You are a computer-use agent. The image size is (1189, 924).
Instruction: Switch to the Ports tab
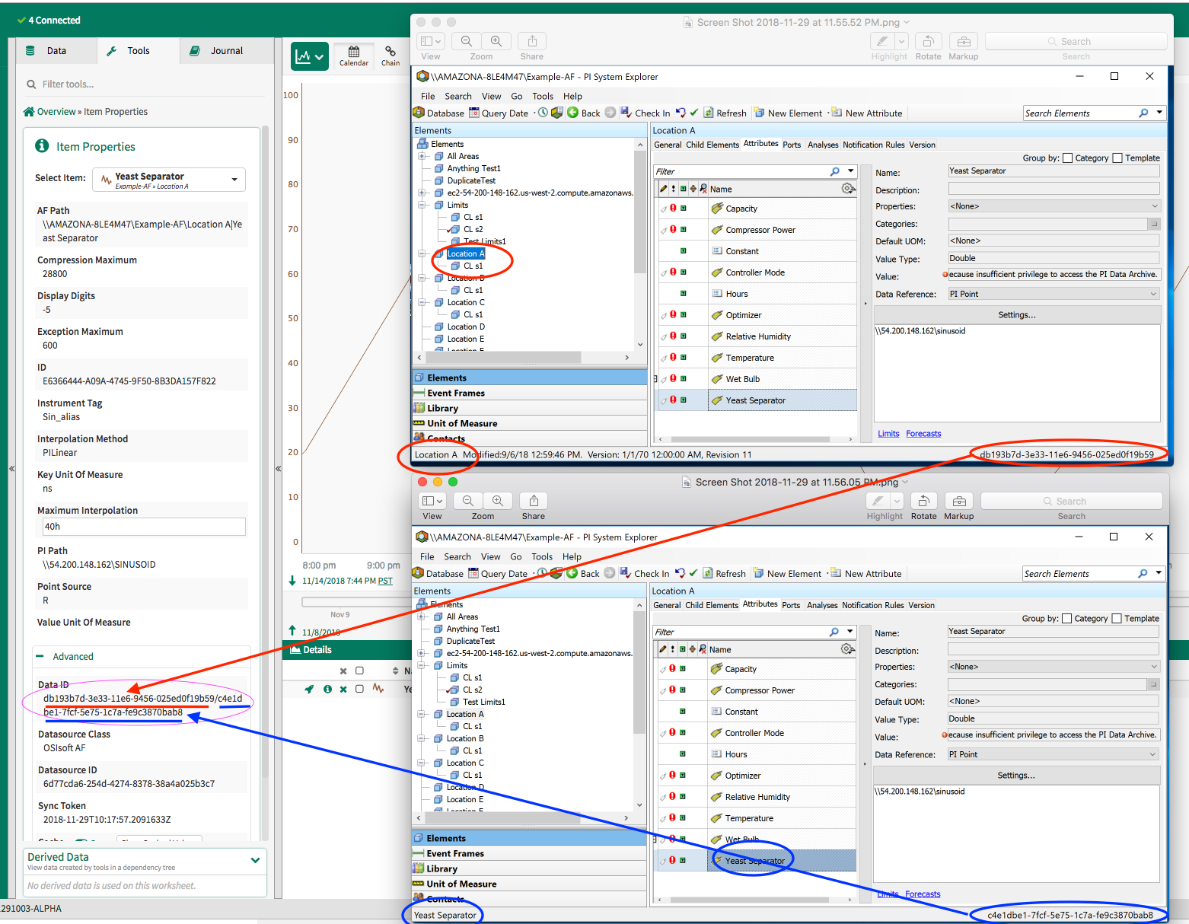click(x=792, y=144)
